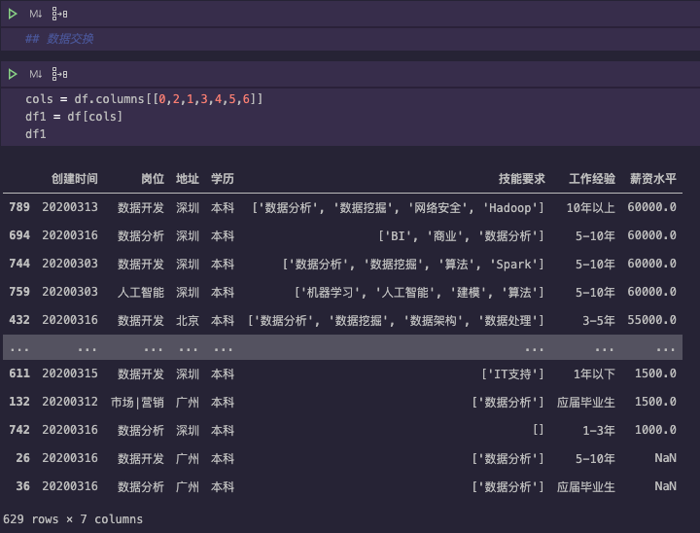Click run-by-line icon on the code cell

click(59, 74)
